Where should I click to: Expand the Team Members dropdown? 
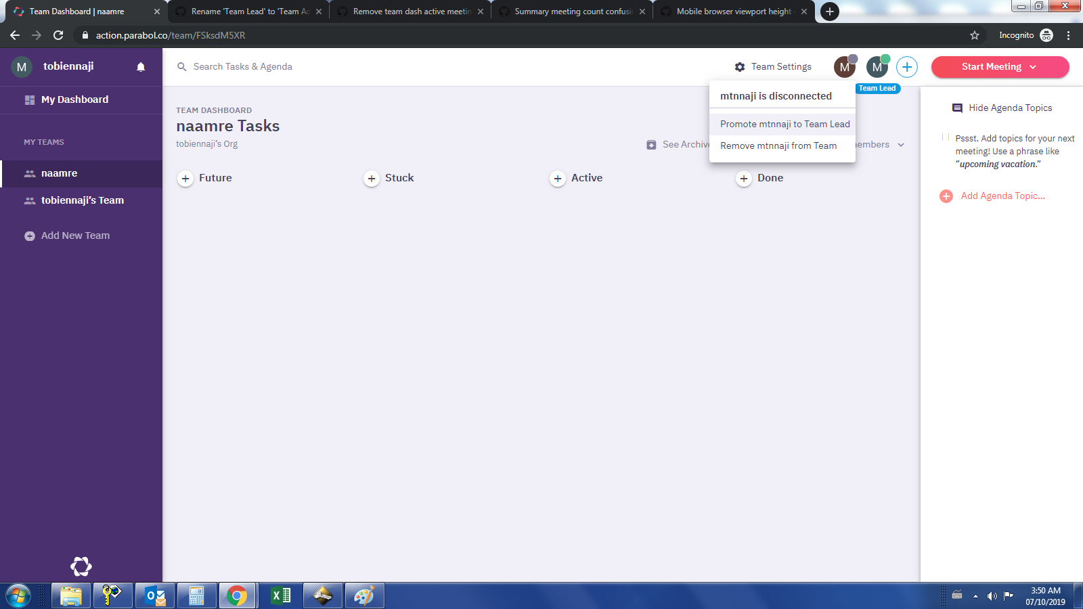(900, 145)
